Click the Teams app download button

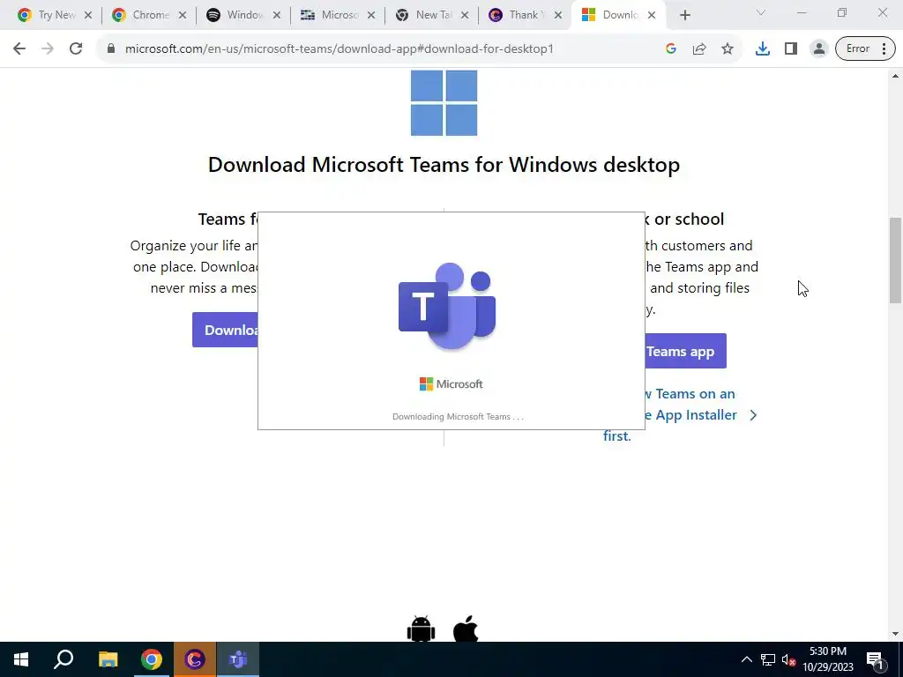tap(685, 351)
